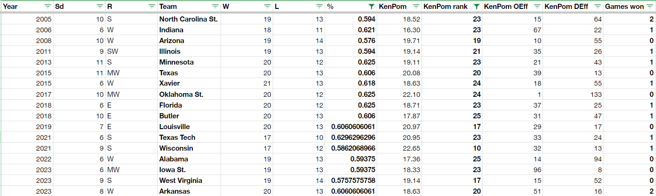Select the Florida team cell
The width and height of the screenshot is (656, 196).
pyautogui.click(x=189, y=105)
